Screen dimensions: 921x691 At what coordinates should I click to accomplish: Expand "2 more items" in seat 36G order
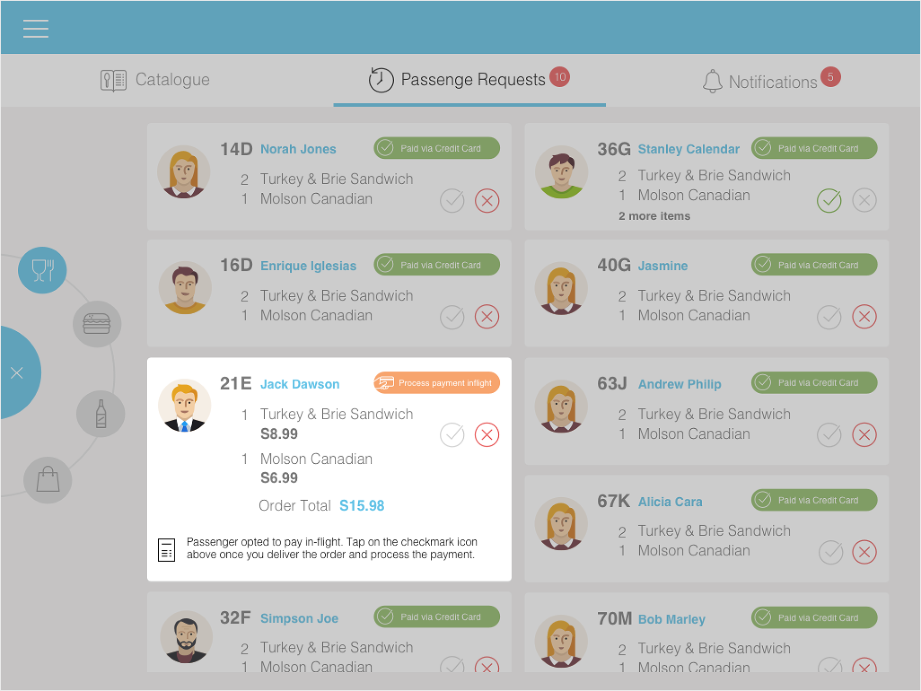coord(654,216)
